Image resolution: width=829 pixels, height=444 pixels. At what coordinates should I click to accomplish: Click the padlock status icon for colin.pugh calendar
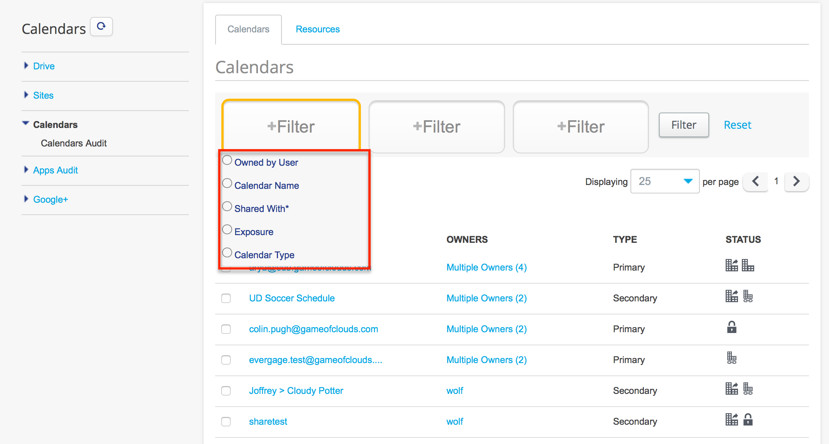click(731, 327)
